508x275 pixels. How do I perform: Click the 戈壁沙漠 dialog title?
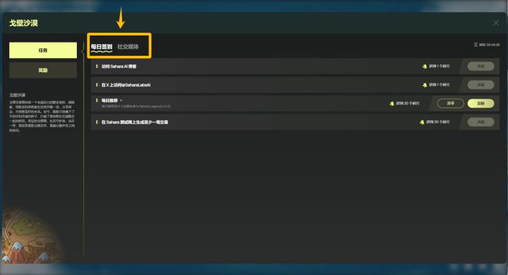click(x=23, y=23)
